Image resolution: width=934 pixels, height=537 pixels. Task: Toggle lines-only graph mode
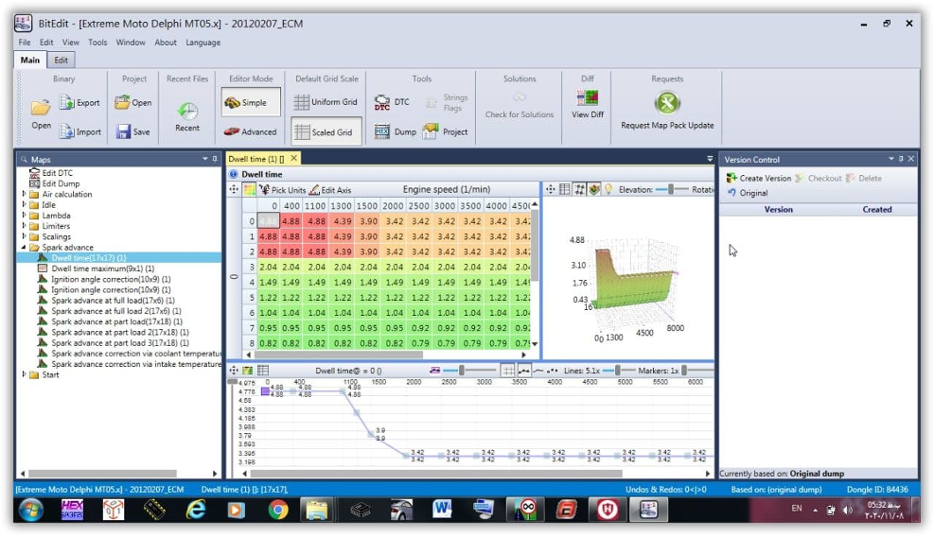tap(537, 371)
